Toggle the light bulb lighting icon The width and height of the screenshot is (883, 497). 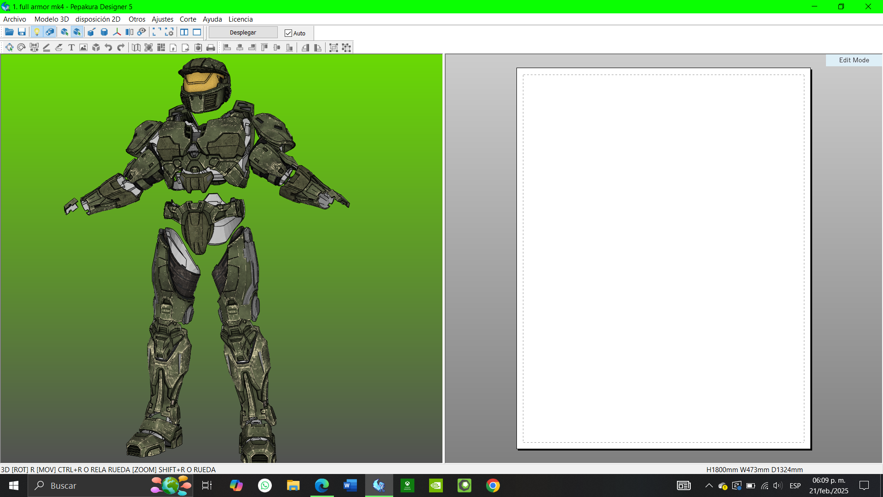tap(37, 32)
